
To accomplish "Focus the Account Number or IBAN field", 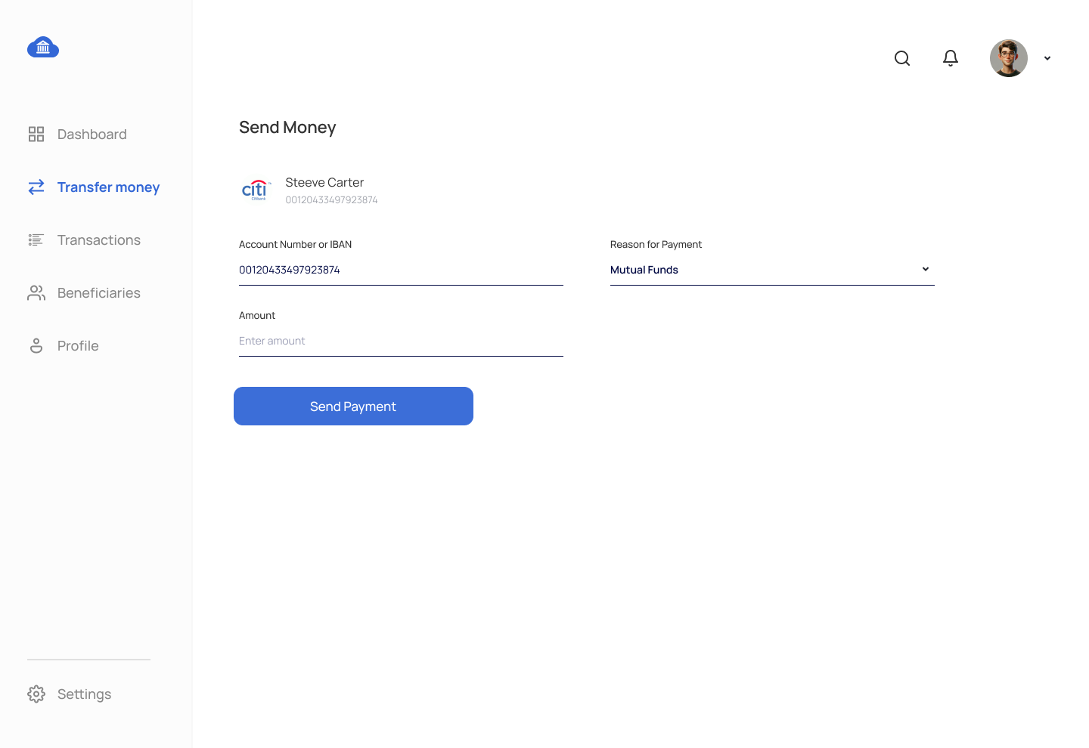I will point(401,270).
